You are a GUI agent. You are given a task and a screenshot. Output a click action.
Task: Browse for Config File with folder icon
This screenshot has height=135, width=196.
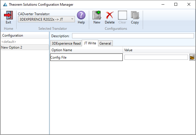click(192, 57)
